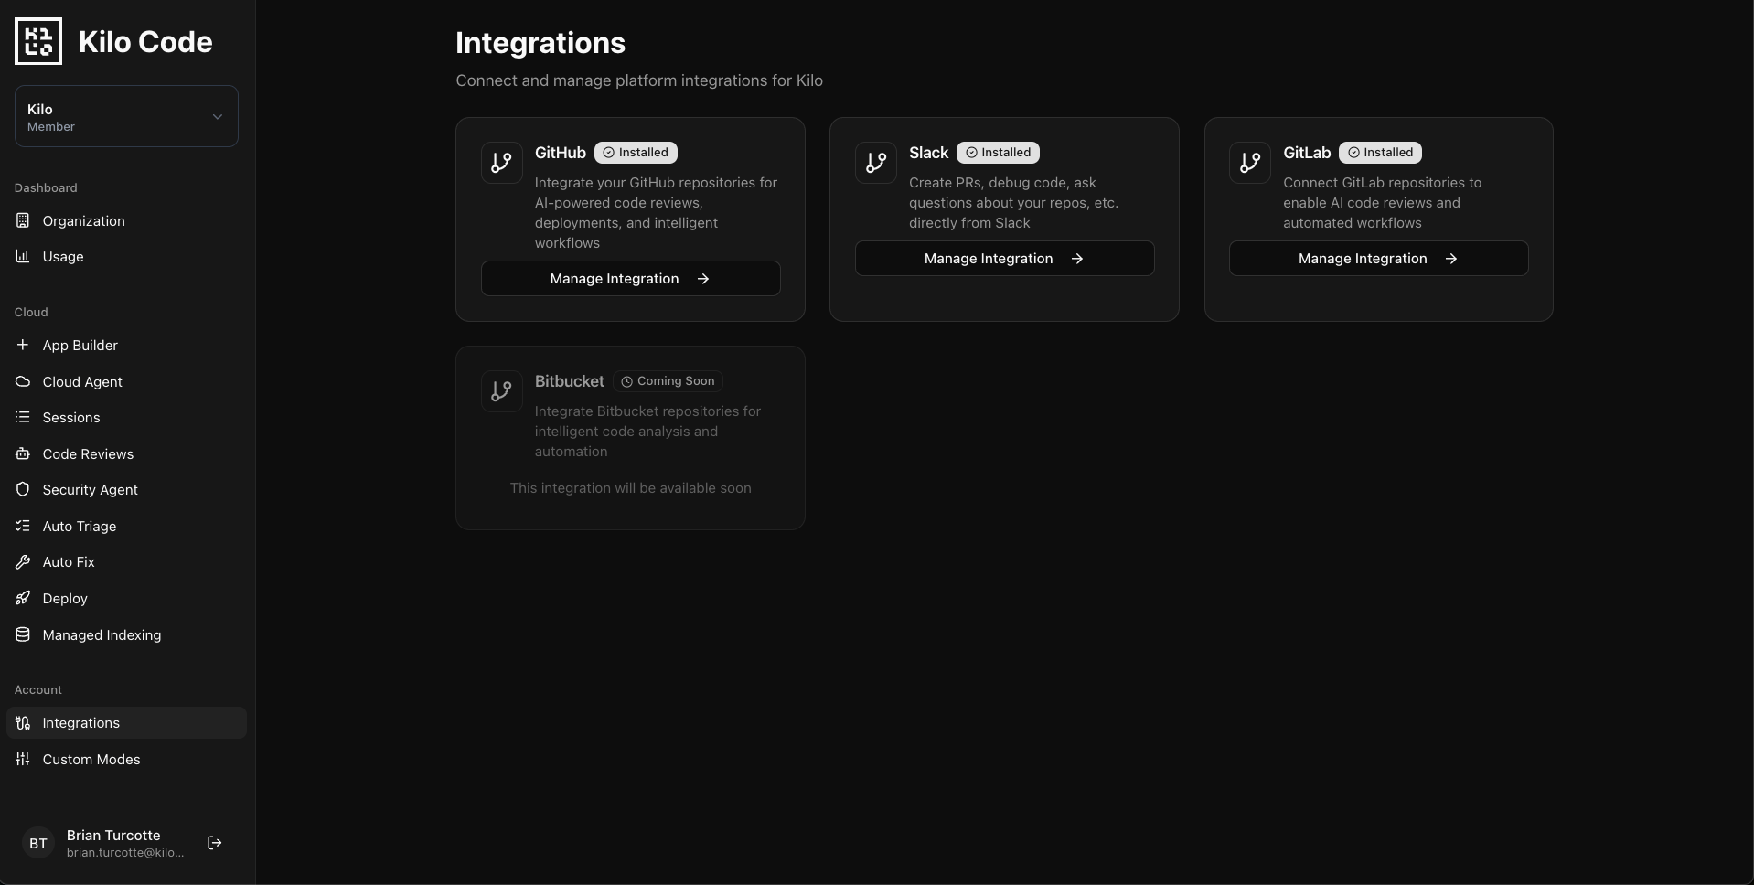
Task: Click the Deploy rocket icon
Action: click(23, 598)
